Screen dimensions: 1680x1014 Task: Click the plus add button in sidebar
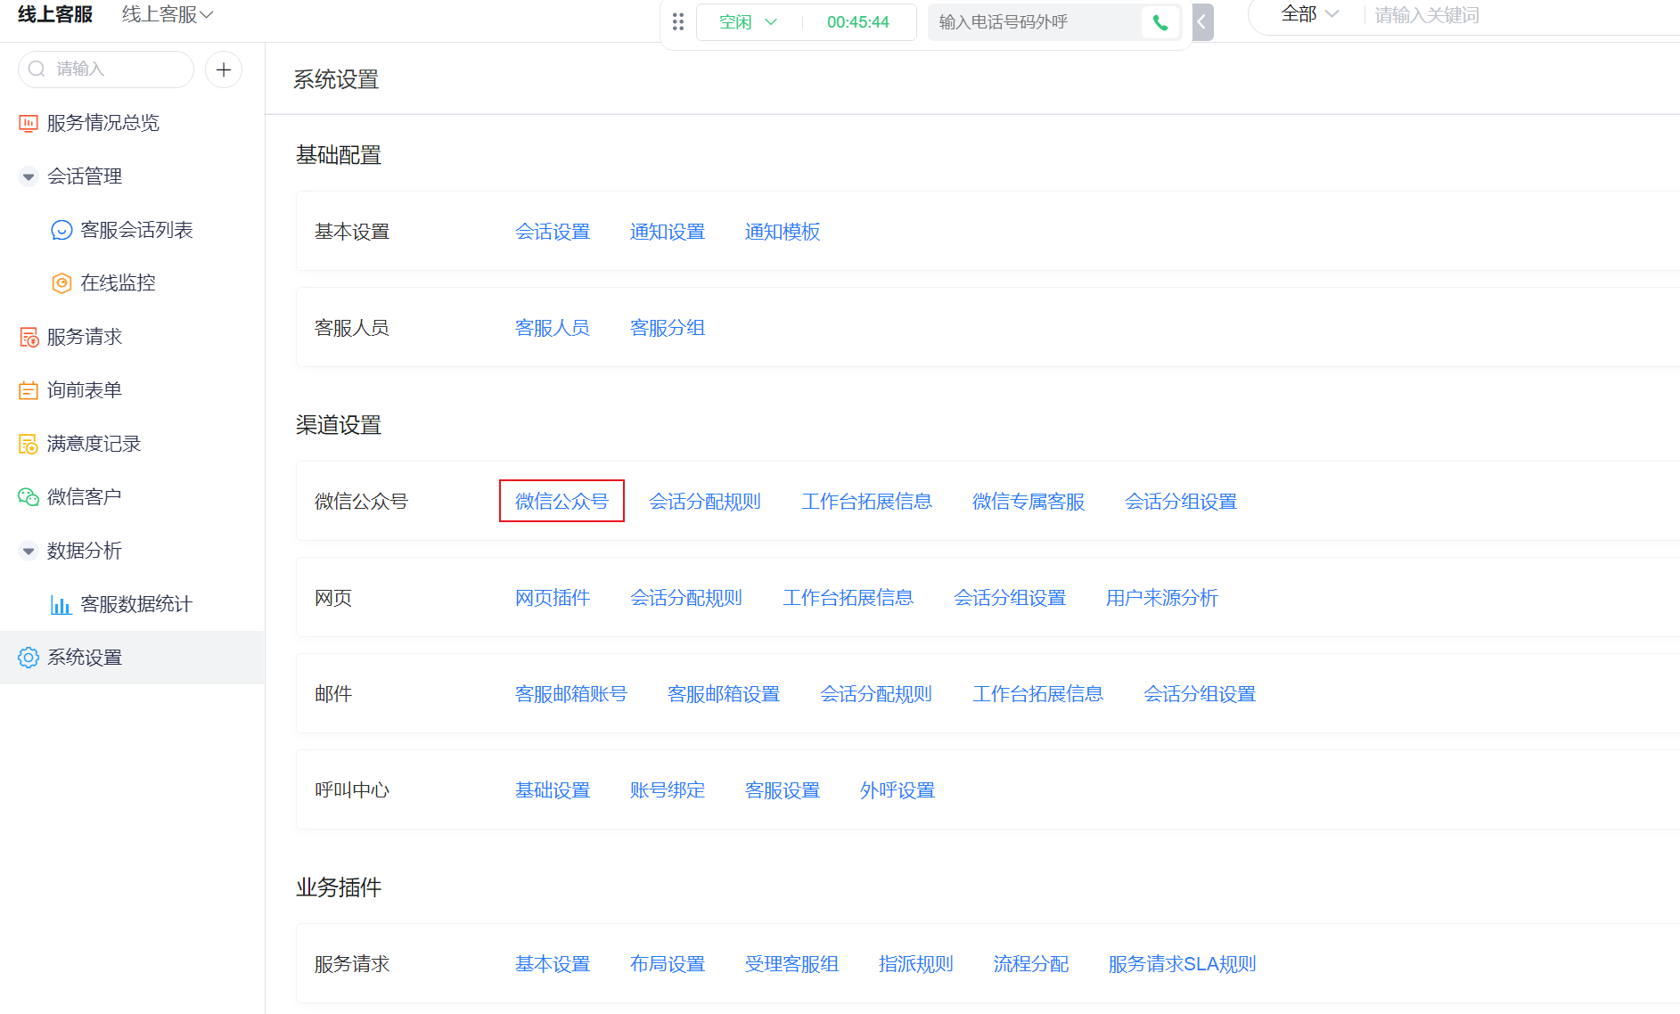[x=224, y=70]
